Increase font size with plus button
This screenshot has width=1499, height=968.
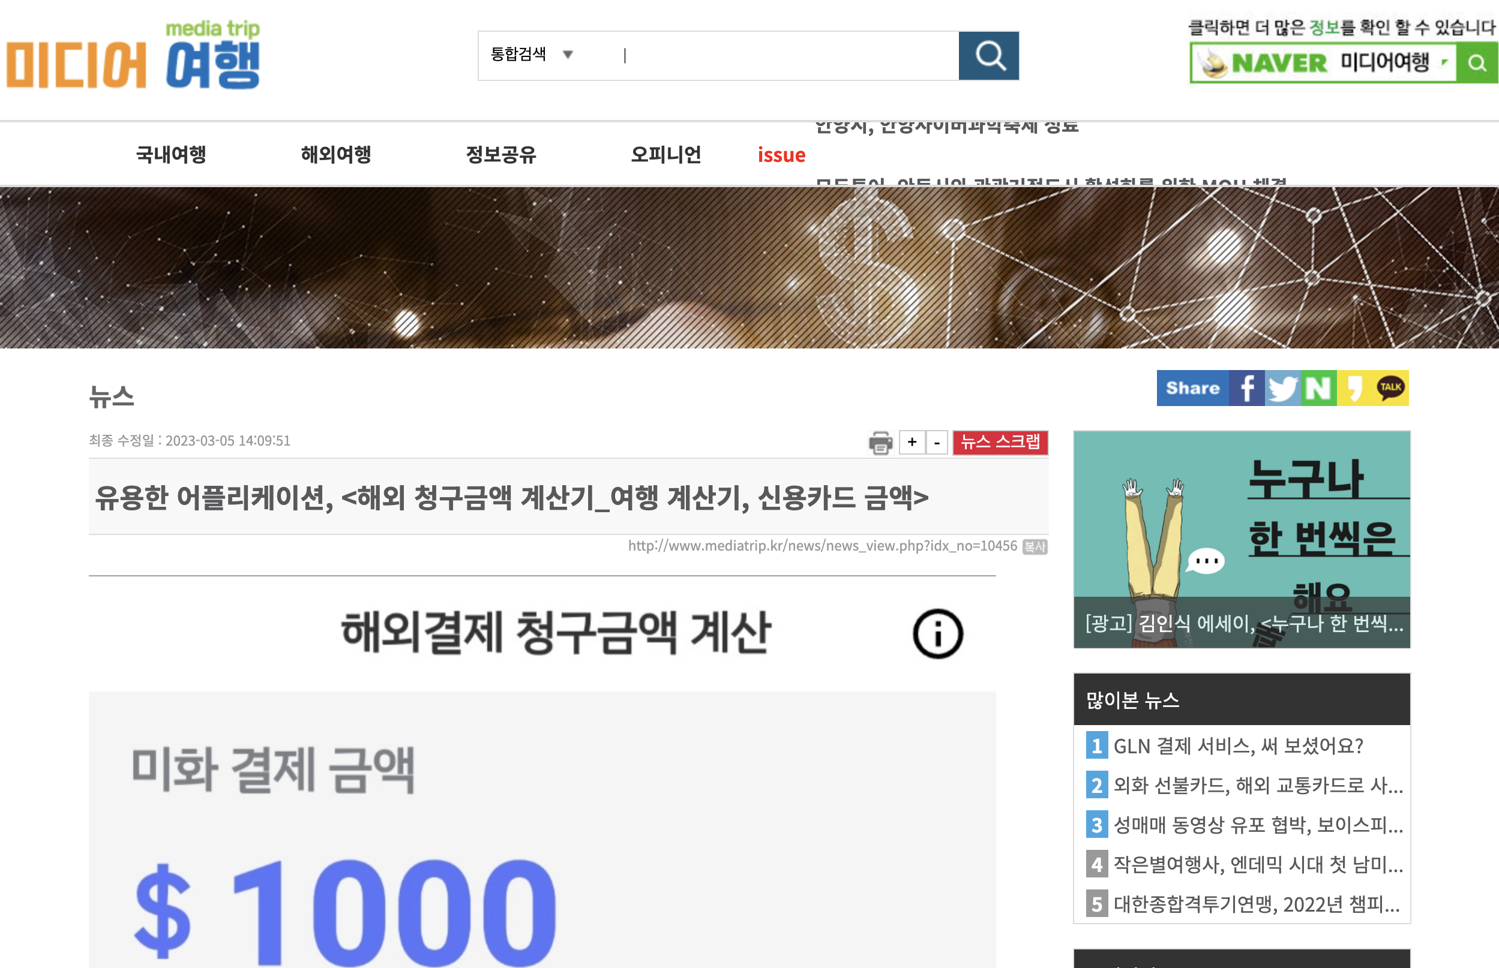(x=912, y=443)
